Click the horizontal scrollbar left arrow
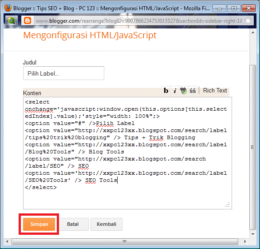 click(7, 241)
